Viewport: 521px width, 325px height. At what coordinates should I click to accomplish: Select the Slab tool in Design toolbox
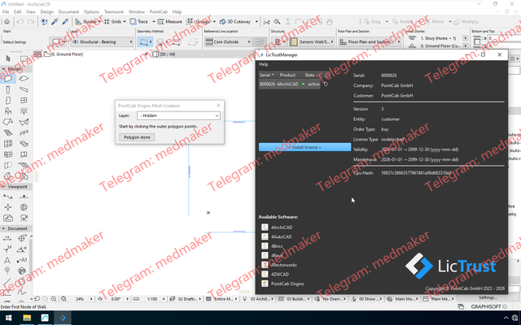click(x=24, y=79)
